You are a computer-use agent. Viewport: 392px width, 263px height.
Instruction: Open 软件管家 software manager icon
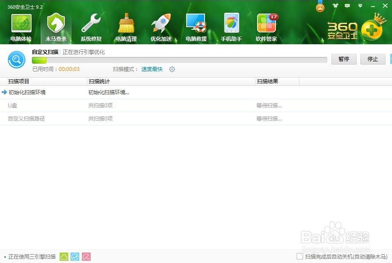[266, 28]
